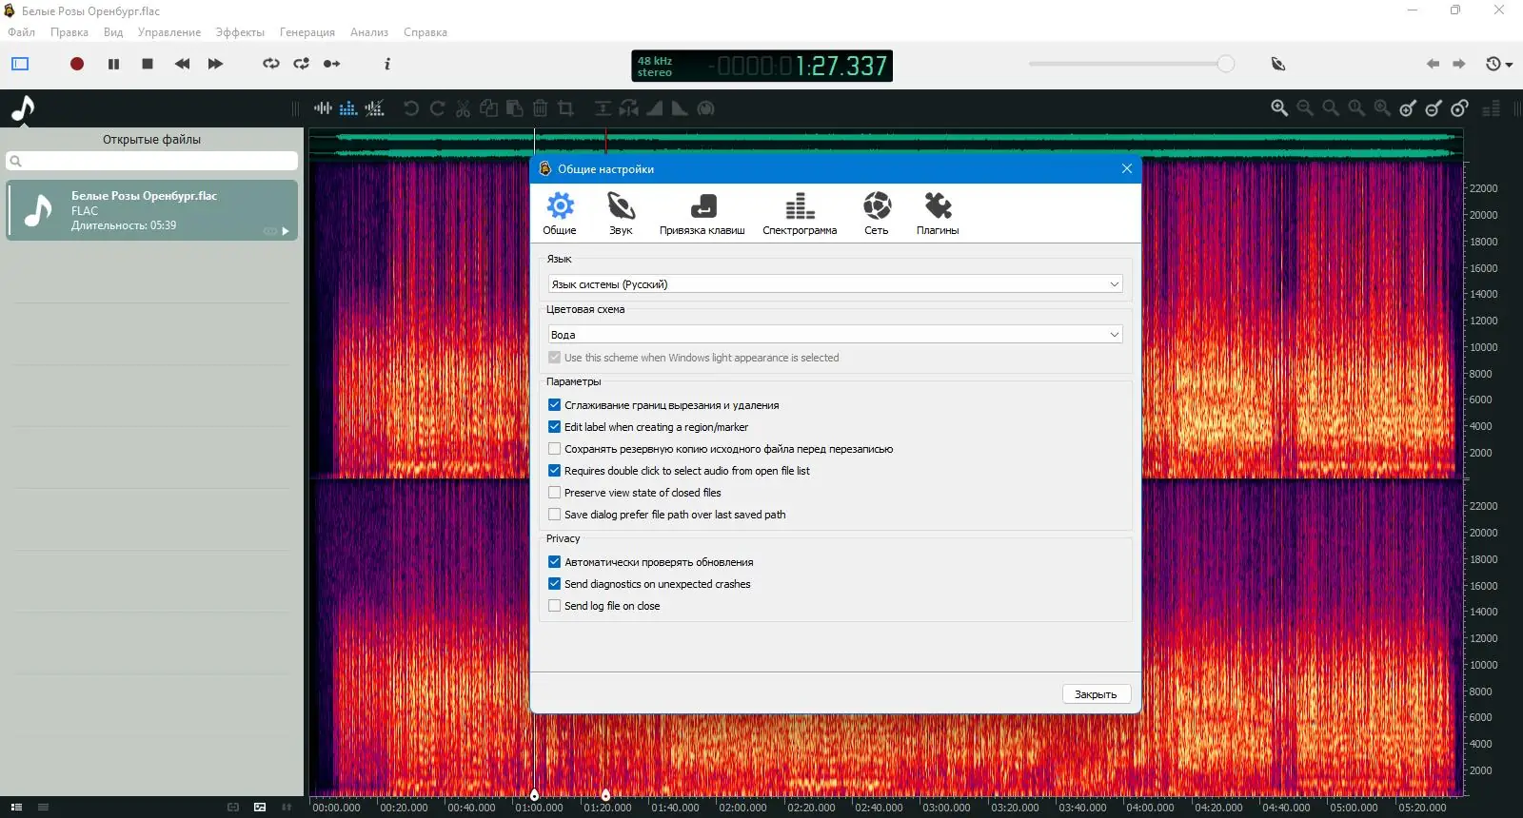Pause audio playback
1523x818 pixels.
point(113,64)
